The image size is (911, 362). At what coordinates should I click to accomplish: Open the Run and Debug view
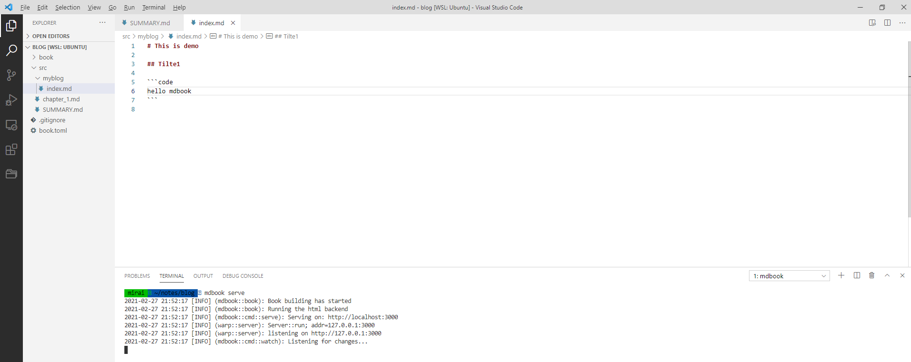pos(11,100)
